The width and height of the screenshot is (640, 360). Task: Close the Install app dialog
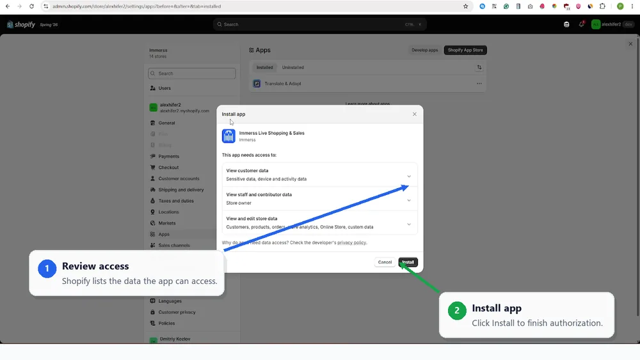(414, 114)
